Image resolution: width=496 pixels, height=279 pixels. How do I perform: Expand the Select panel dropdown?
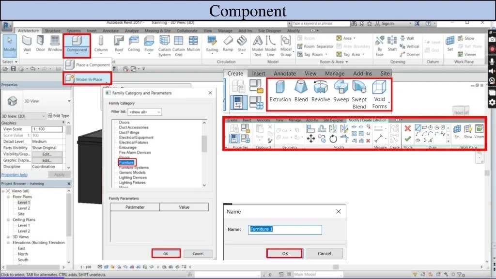(x=10, y=62)
